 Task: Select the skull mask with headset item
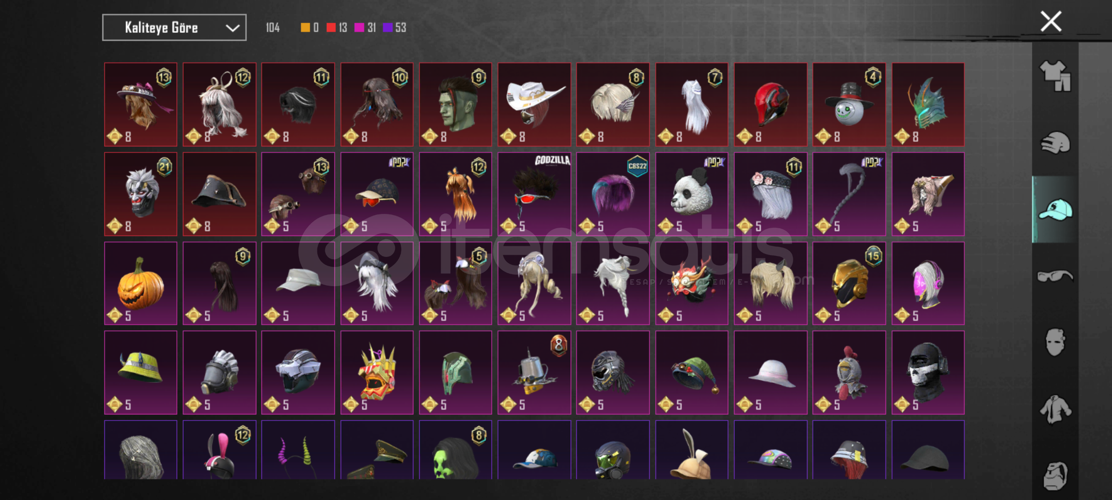(x=928, y=373)
